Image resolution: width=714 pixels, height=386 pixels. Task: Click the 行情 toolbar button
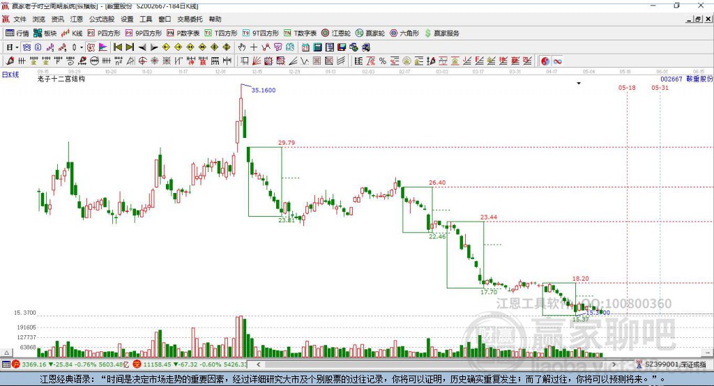click(17, 33)
